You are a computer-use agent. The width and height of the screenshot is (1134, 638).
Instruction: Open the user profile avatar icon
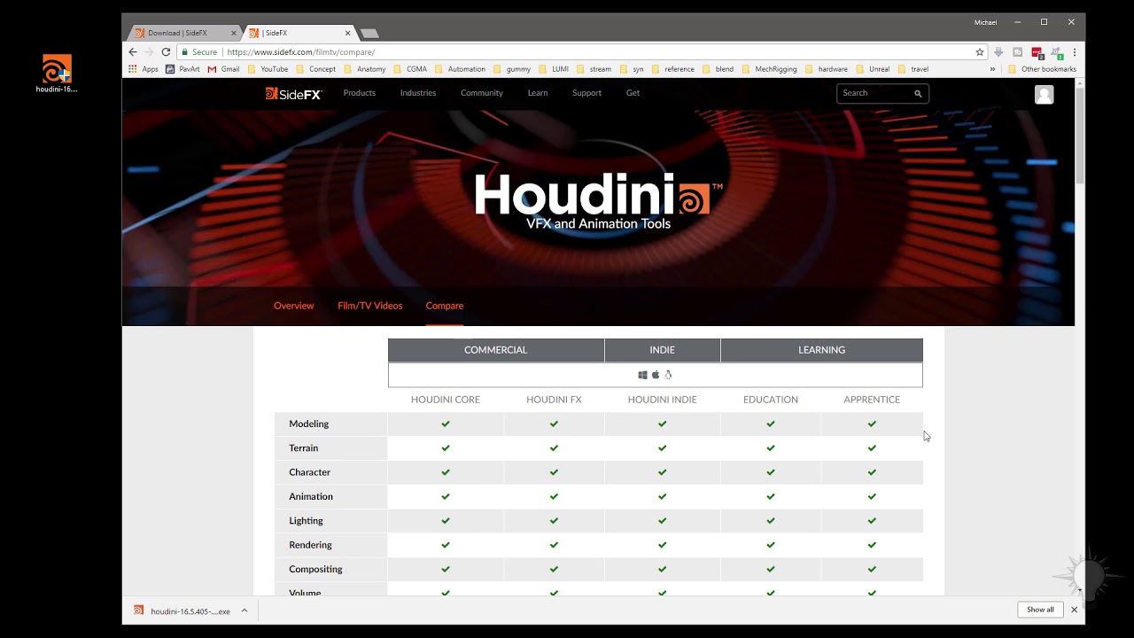tap(1045, 95)
